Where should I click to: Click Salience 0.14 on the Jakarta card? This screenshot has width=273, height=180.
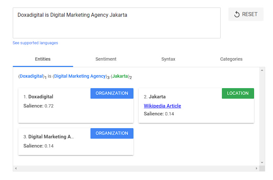point(159,114)
